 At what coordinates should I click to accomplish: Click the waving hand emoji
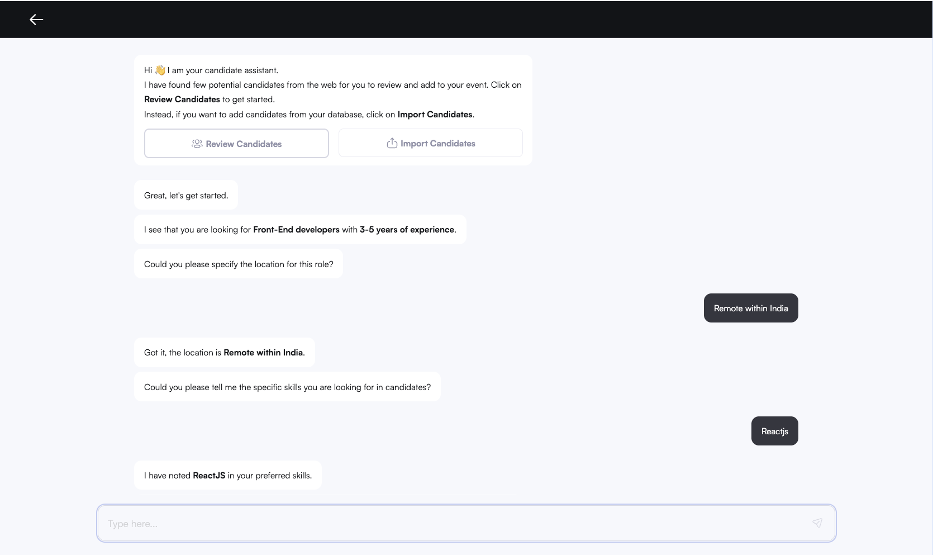160,70
